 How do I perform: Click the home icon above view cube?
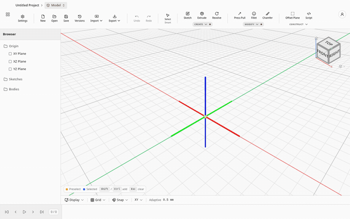coord(316,38)
